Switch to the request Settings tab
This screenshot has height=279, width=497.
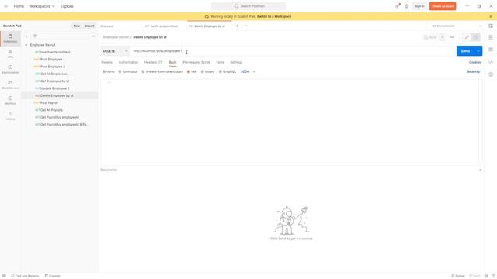(236, 62)
